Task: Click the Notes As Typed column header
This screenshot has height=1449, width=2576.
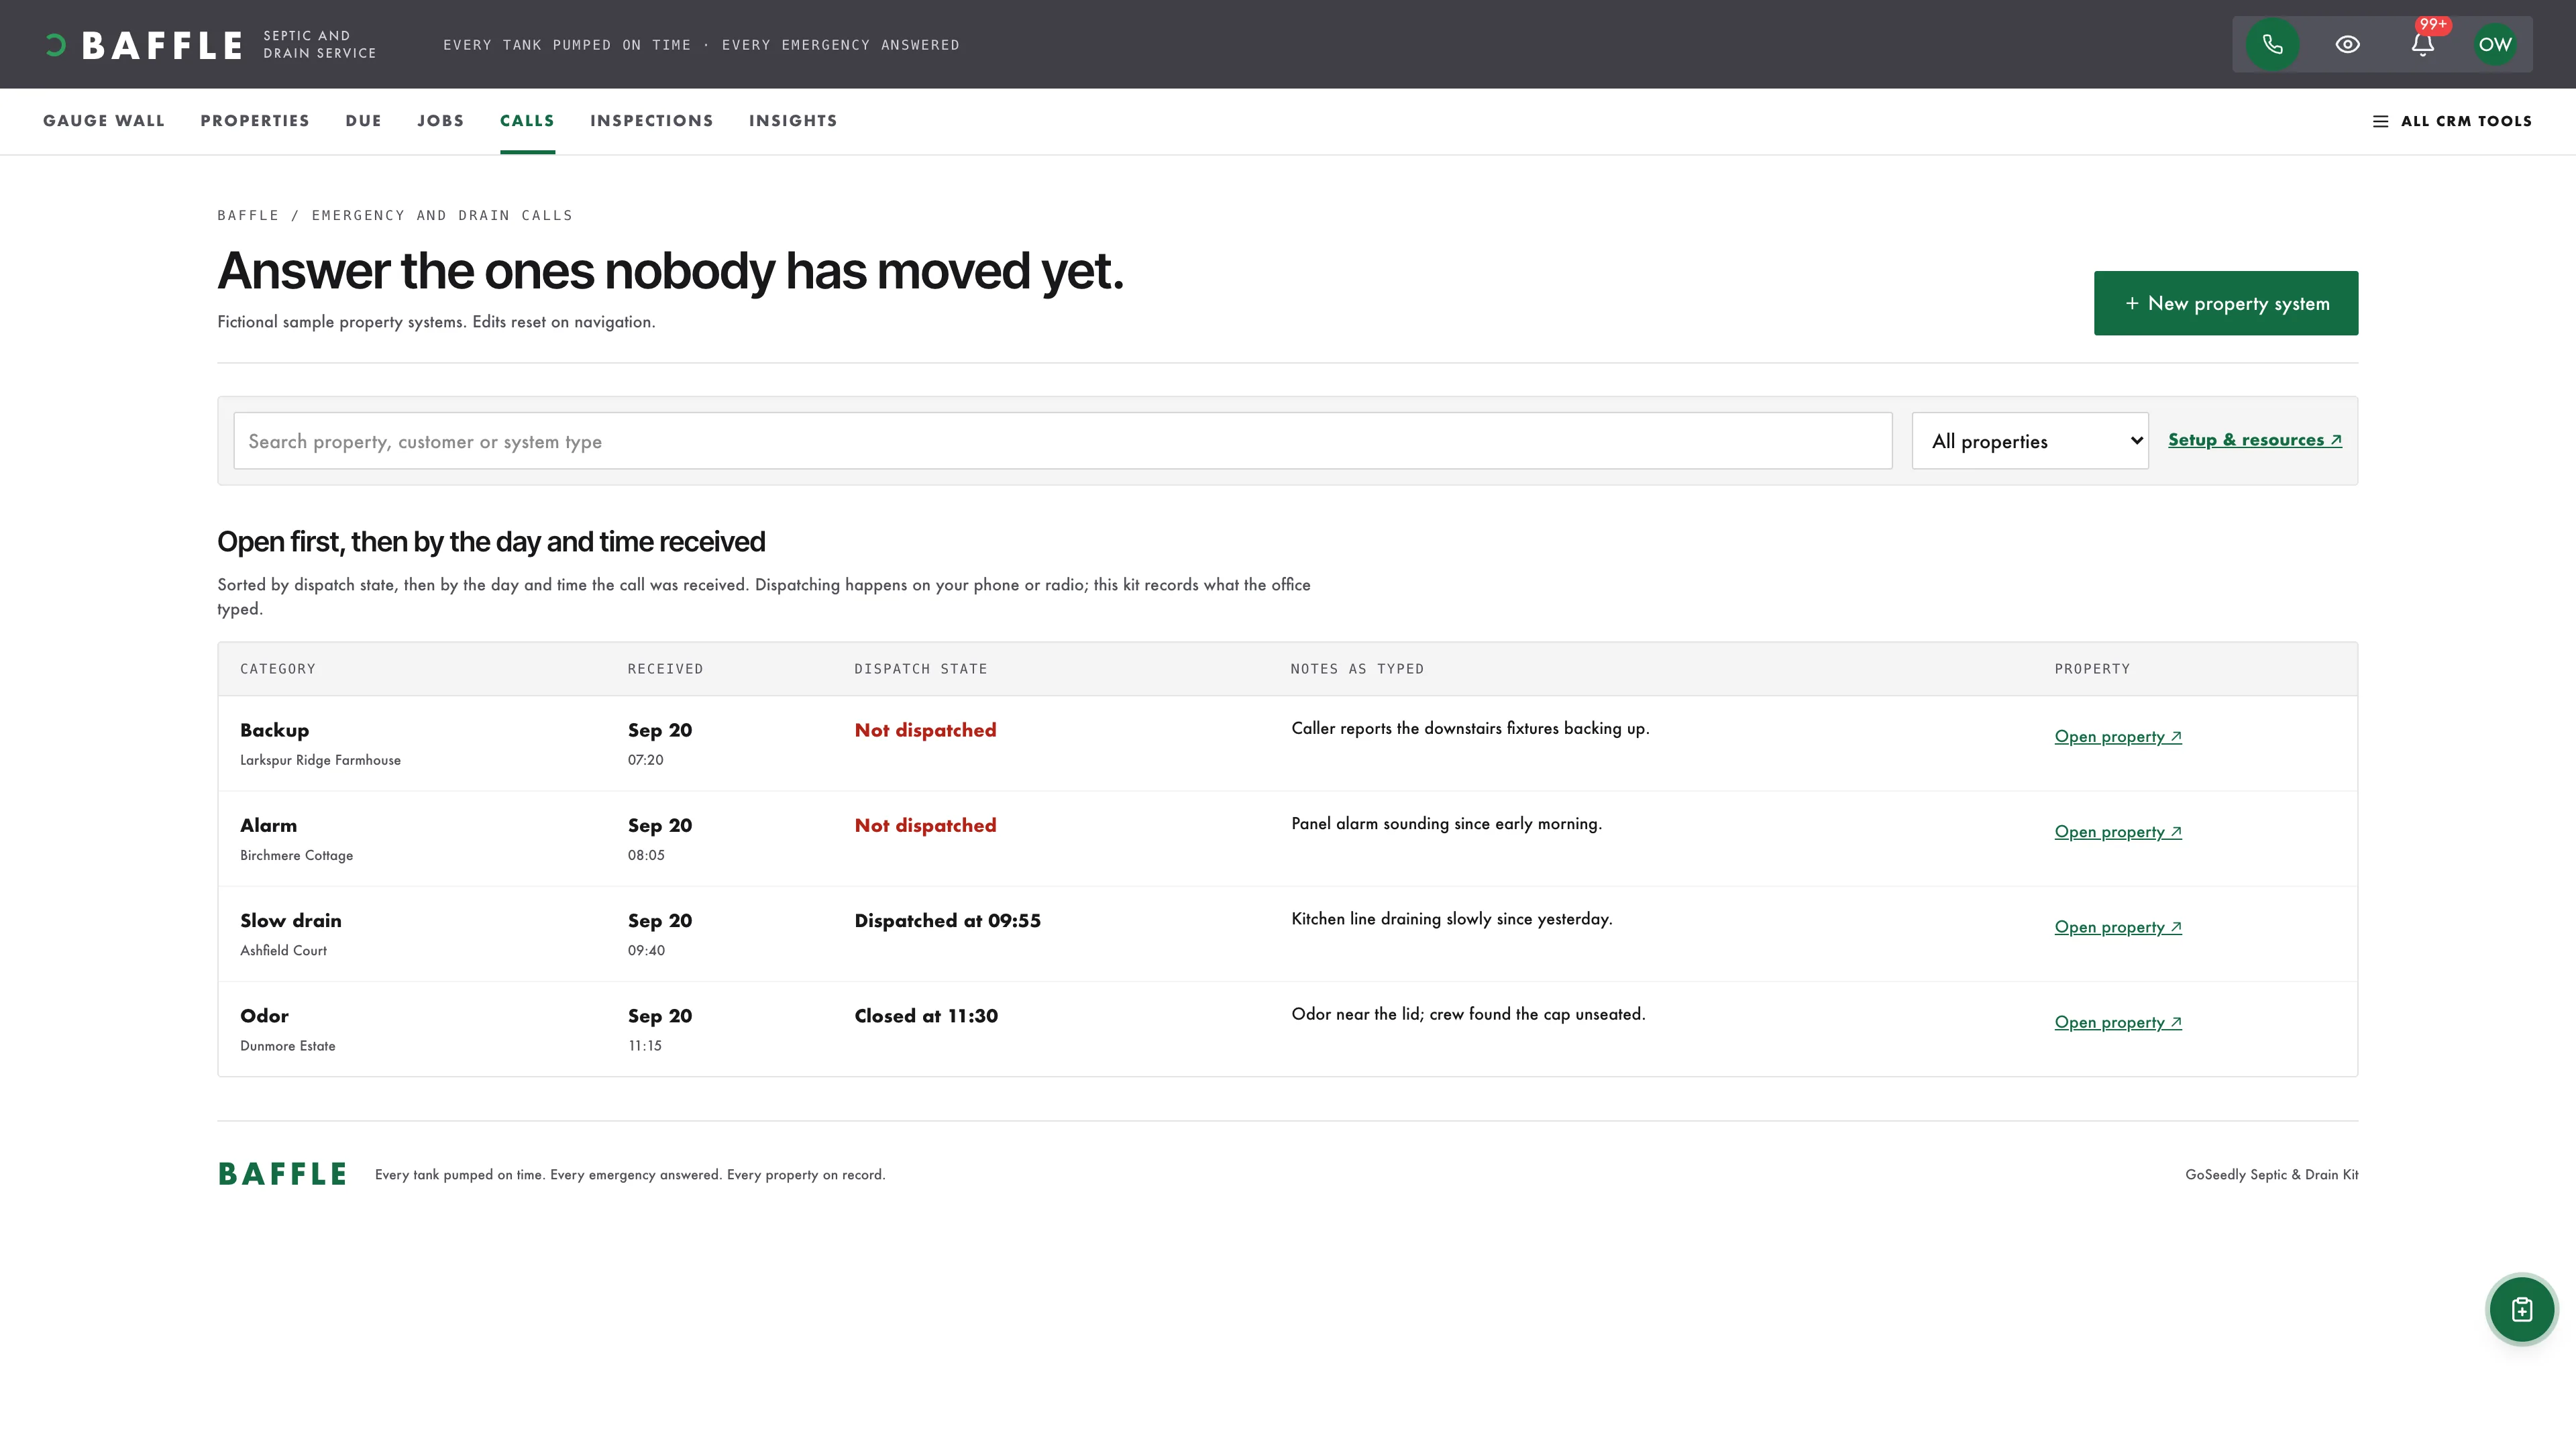Action: [x=1357, y=669]
